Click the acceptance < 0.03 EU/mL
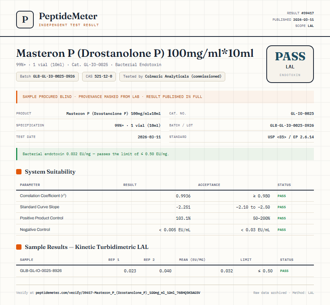 tap(255, 230)
